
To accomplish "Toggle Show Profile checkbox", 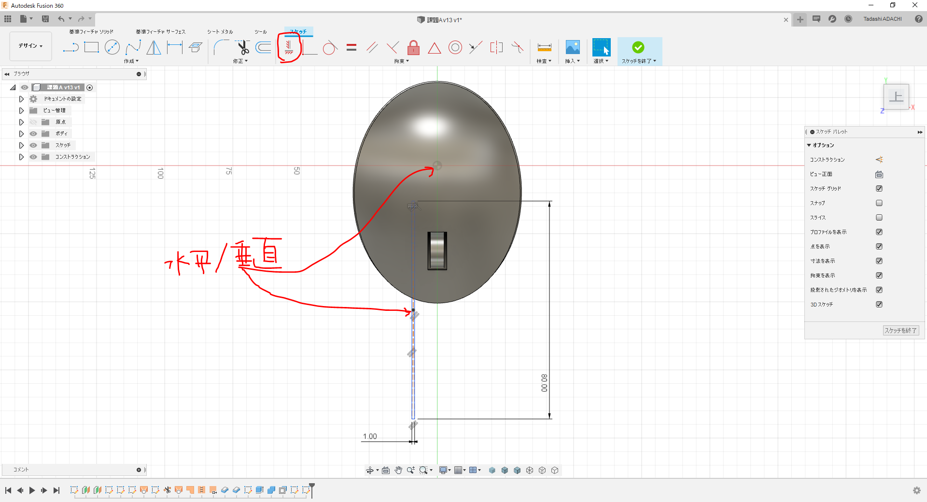I will pos(879,232).
